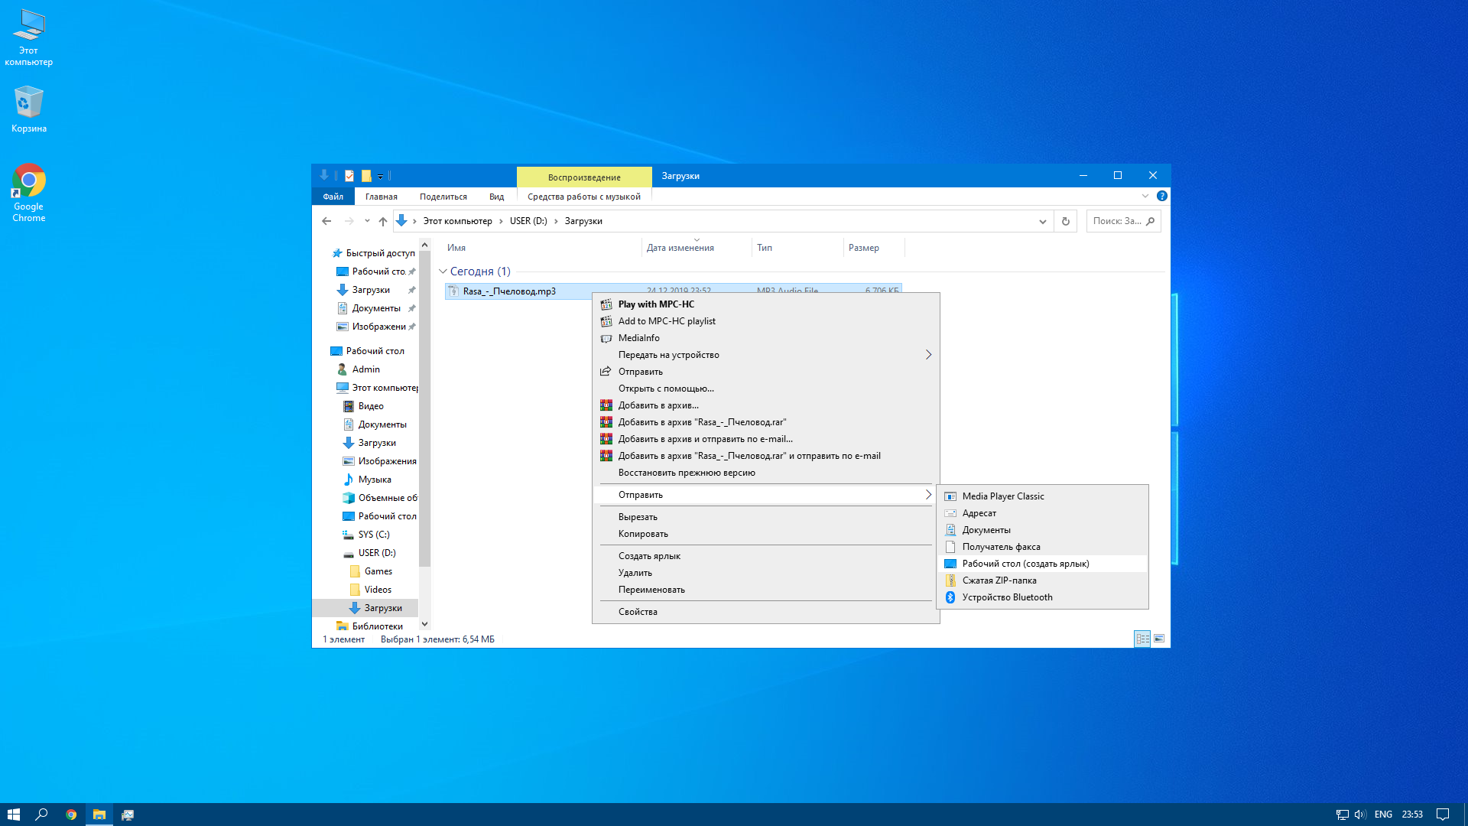Click Копировать in context menu
1468x826 pixels.
point(643,534)
